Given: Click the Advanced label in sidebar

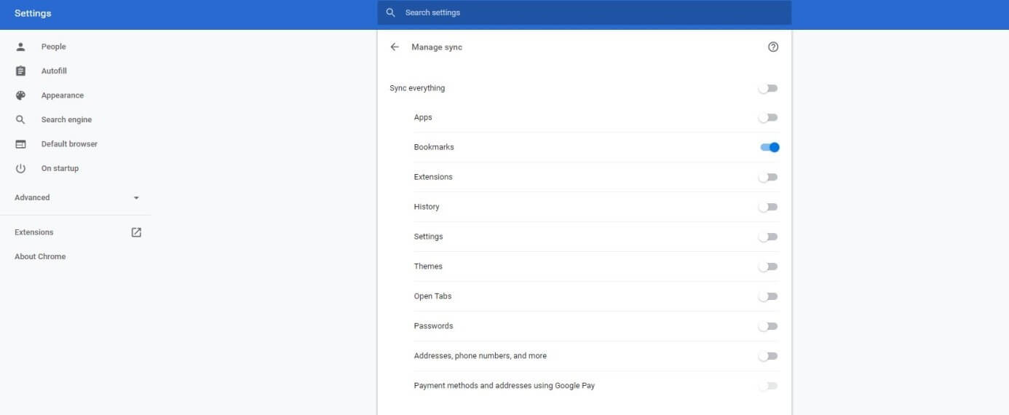Looking at the screenshot, I should tap(32, 197).
